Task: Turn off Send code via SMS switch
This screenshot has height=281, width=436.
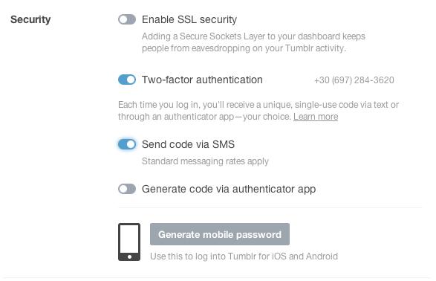Action: [x=127, y=144]
